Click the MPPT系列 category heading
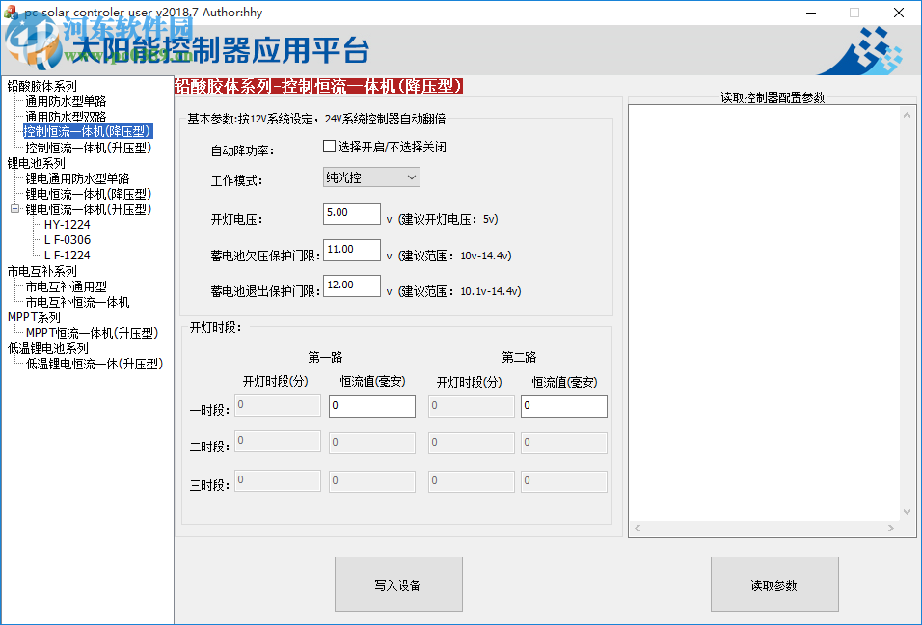The width and height of the screenshot is (922, 625). coord(34,317)
